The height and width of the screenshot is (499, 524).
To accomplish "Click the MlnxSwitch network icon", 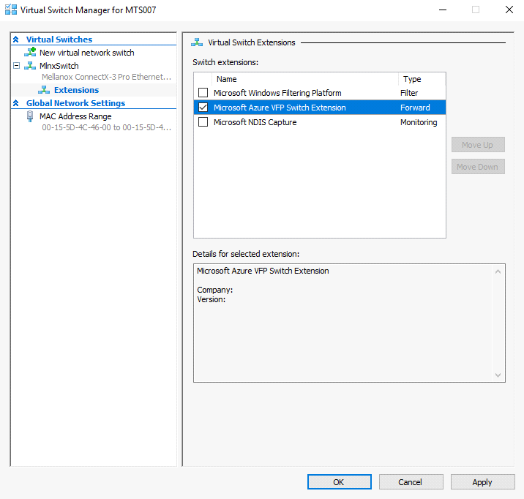I will (30, 66).
